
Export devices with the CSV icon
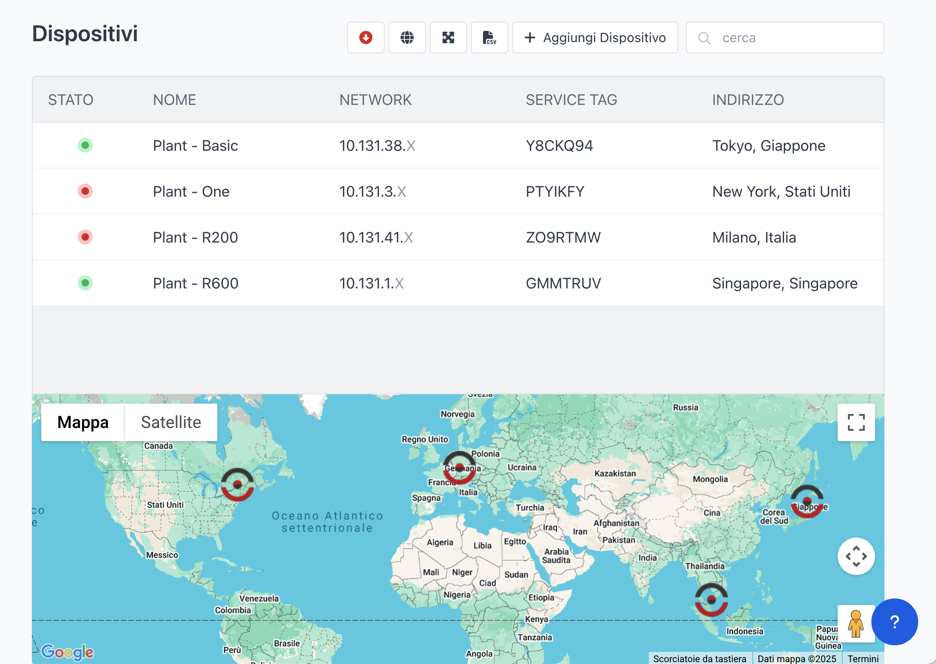click(x=489, y=37)
